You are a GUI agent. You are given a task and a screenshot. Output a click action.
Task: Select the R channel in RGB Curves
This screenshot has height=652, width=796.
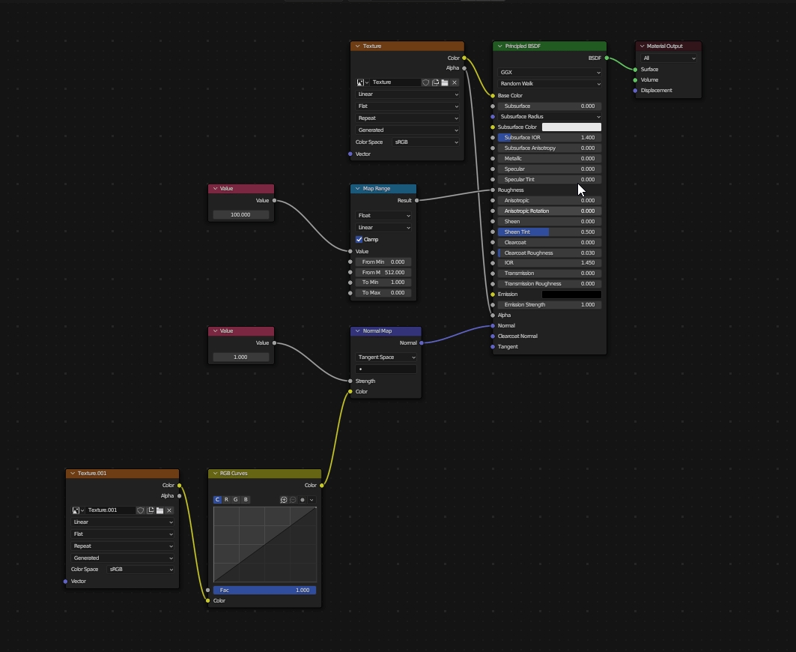226,500
